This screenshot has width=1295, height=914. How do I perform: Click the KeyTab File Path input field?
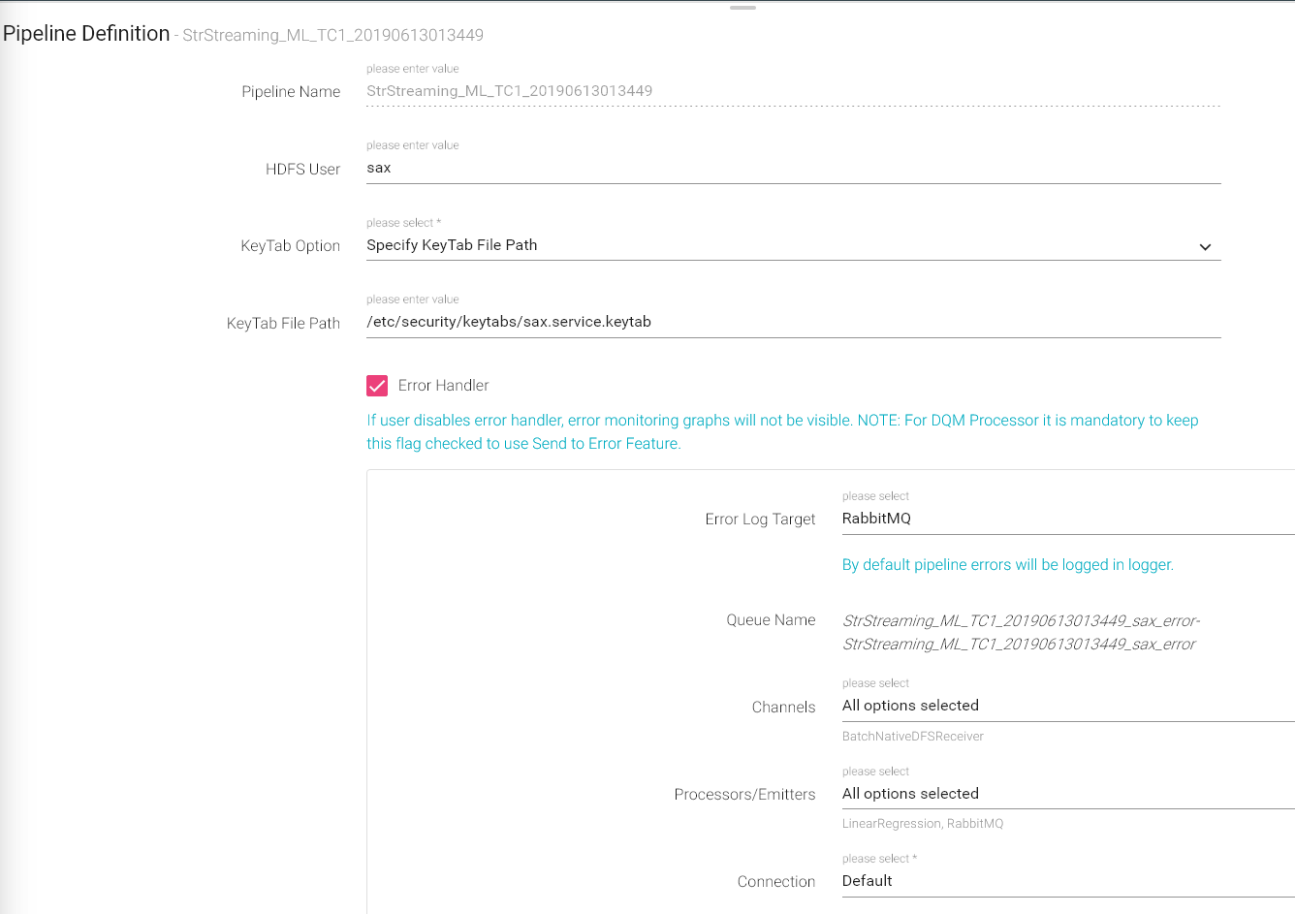coord(793,322)
